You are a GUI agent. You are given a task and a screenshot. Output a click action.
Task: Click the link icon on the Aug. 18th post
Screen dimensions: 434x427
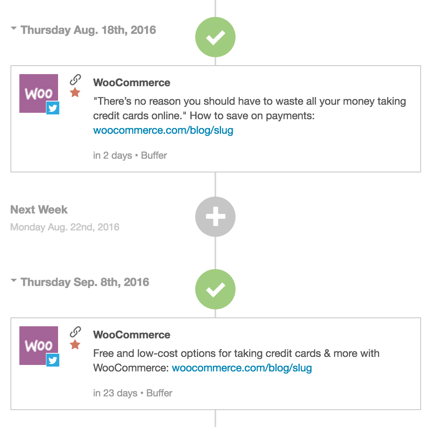(75, 80)
